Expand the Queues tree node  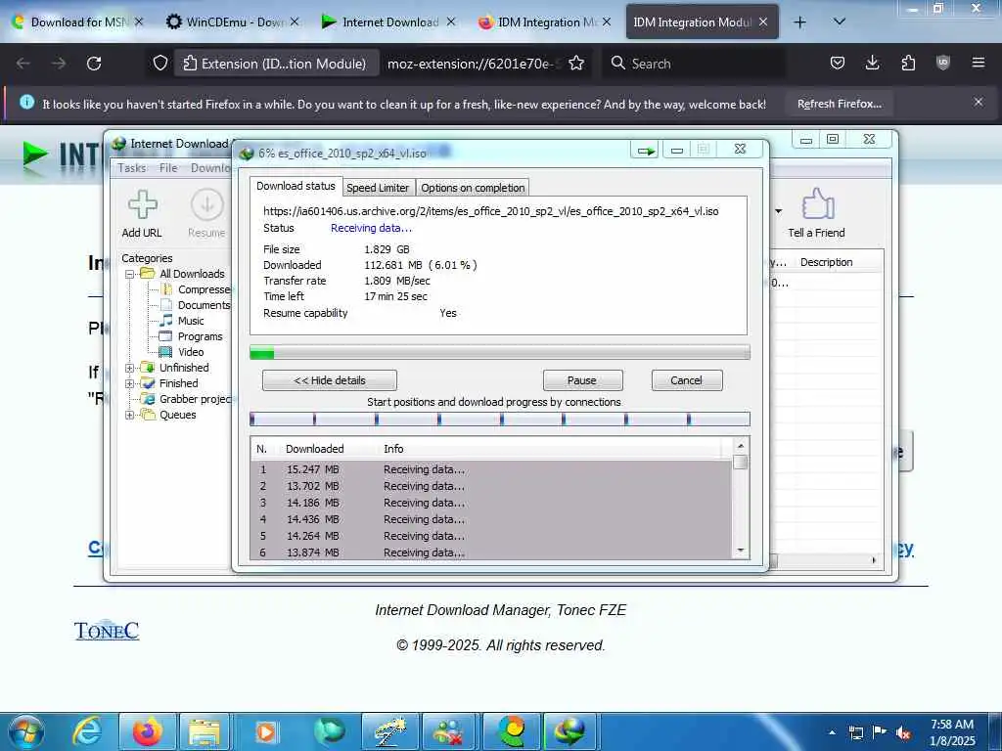(x=130, y=415)
